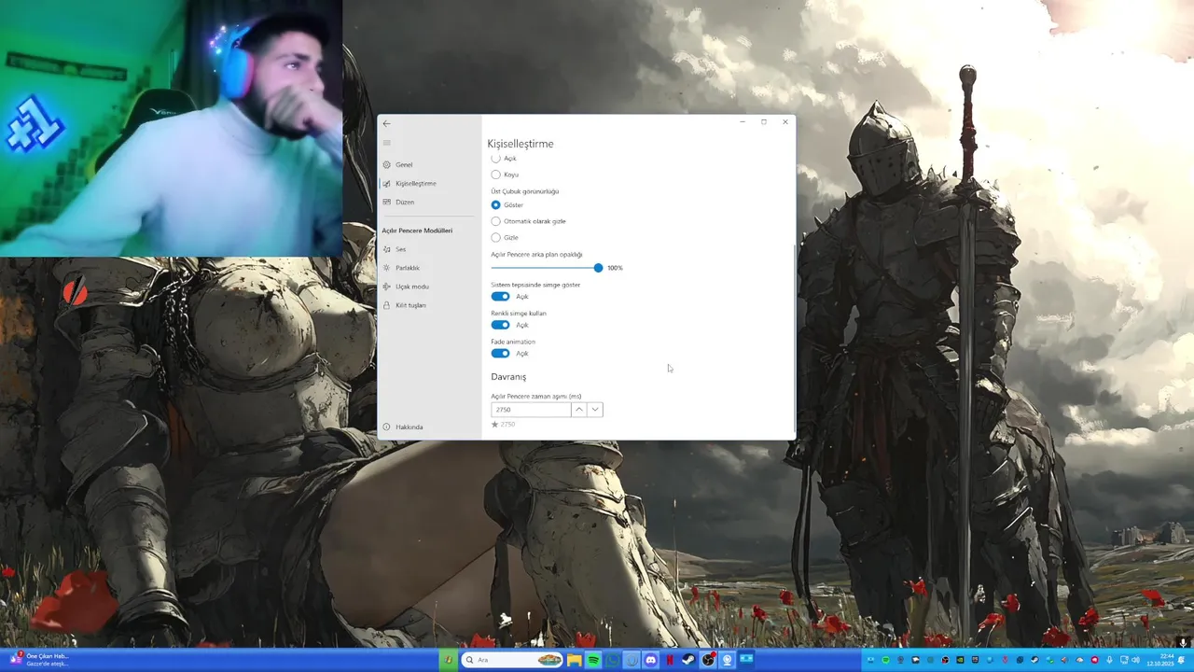
Task: Open Steam from the taskbar
Action: pyautogui.click(x=687, y=660)
